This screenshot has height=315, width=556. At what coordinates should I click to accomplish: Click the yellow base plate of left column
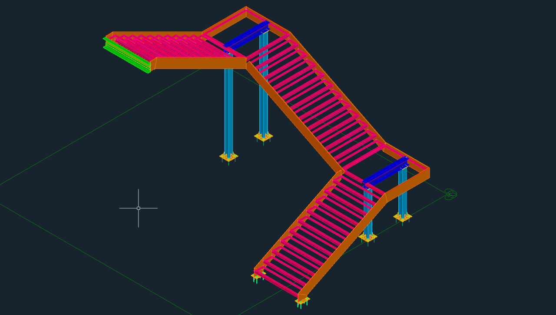pyautogui.click(x=227, y=154)
